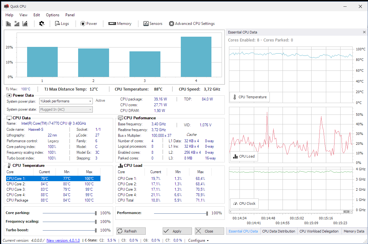Click the first bar chart toolbar icon
The height and width of the screenshot is (244, 368).
tap(8, 24)
